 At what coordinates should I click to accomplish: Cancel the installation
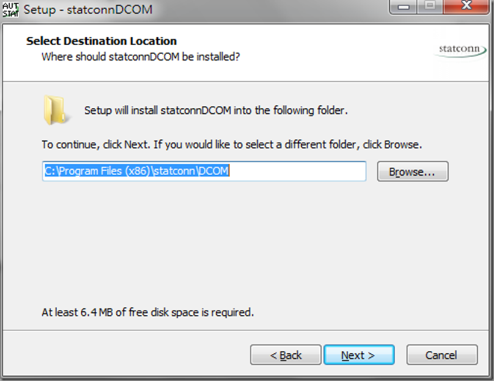tap(442, 355)
